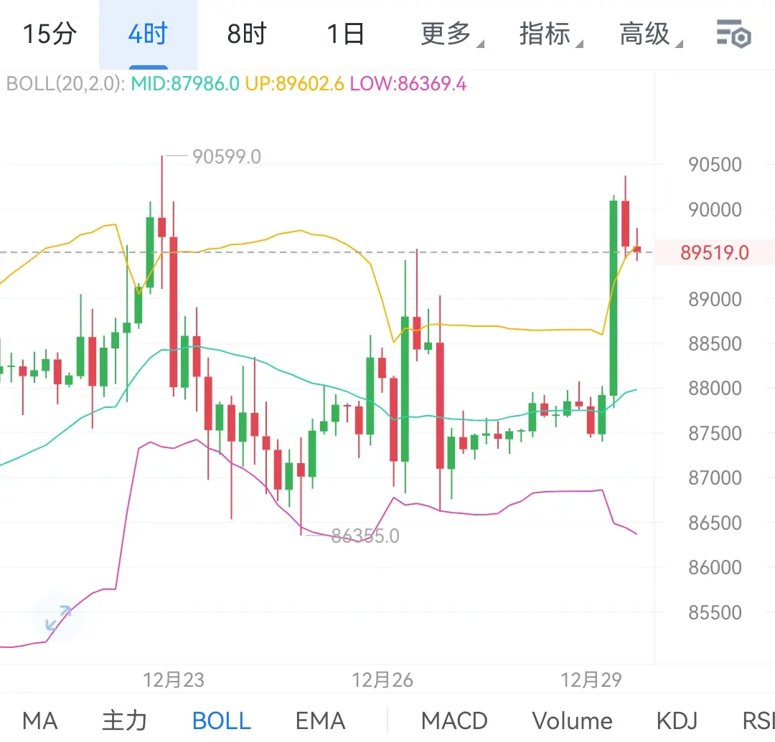The height and width of the screenshot is (742, 775).
Task: Click the 87500 price axis label
Action: 715,433
